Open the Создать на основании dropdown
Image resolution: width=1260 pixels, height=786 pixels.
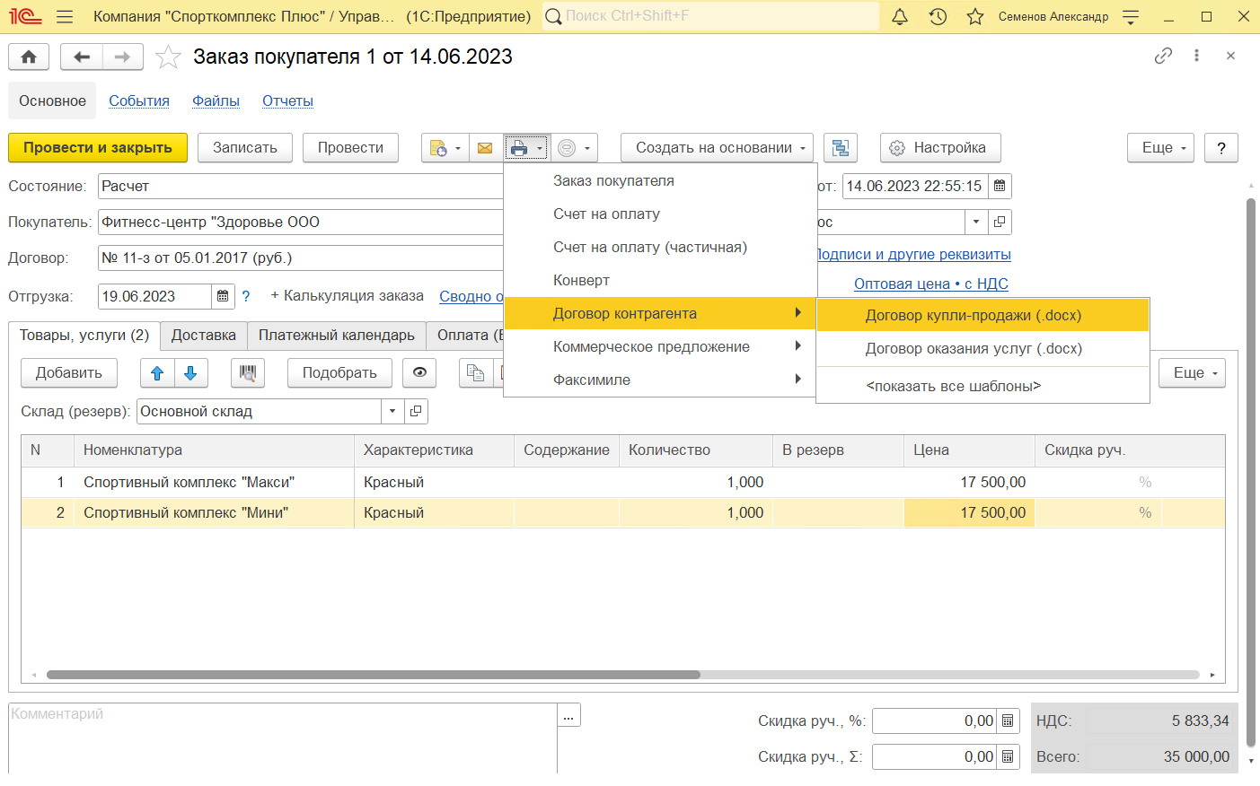pos(718,148)
